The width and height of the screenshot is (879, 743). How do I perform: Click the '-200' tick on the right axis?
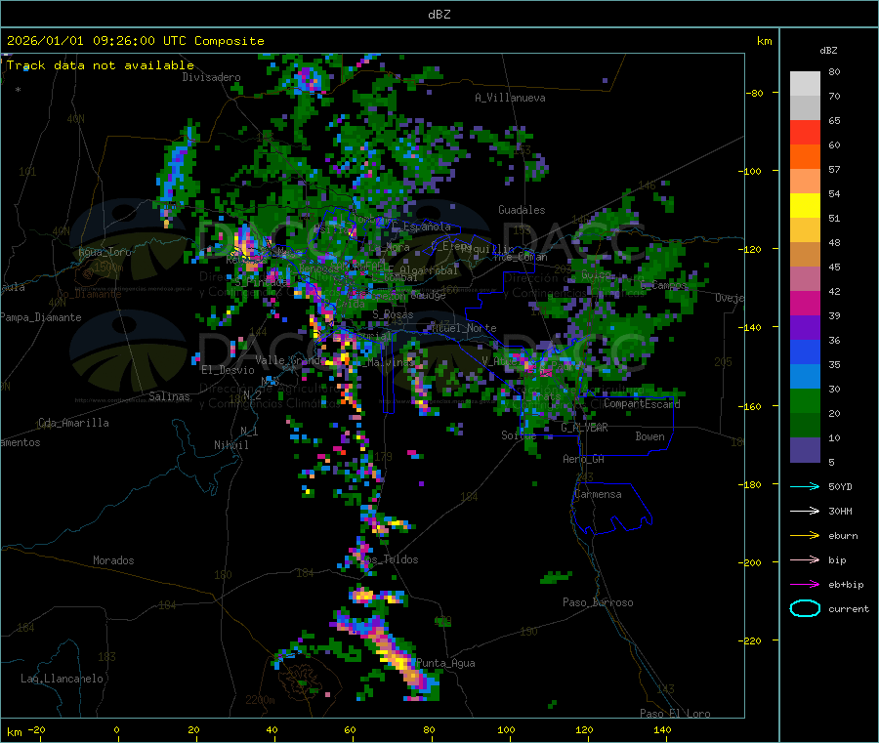[749, 562]
